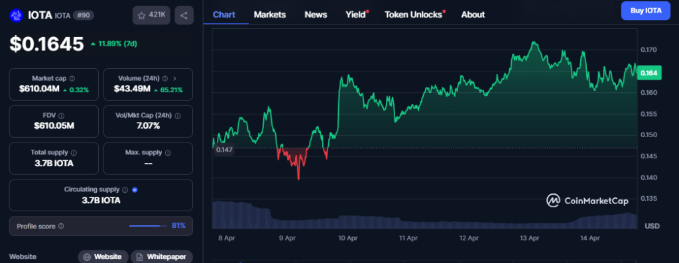Open the Token Unlocks tab
Screen dimensions: 679x263
(414, 15)
